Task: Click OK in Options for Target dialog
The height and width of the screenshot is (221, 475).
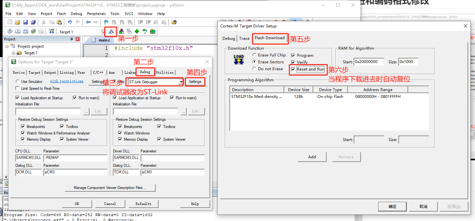Action: pos(77,204)
